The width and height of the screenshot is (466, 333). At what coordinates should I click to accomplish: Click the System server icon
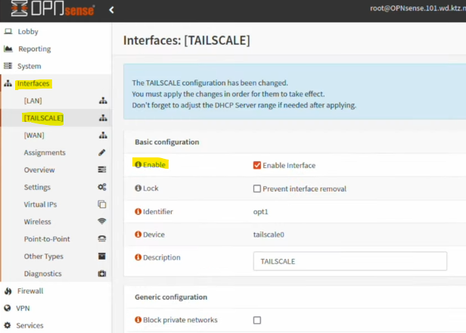tap(8, 66)
